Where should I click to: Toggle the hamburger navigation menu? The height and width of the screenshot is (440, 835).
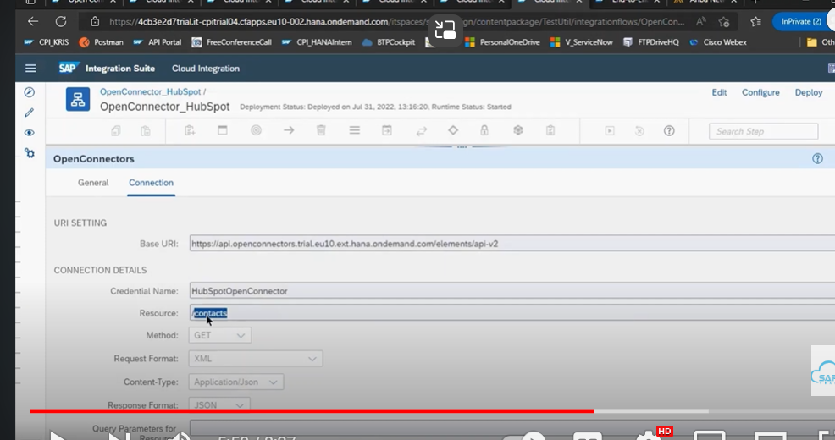[x=30, y=68]
